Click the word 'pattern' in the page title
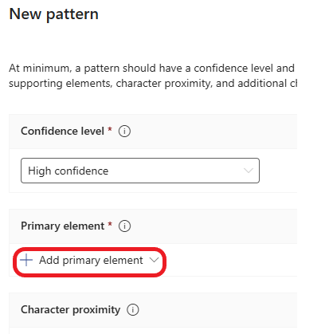 72,14
